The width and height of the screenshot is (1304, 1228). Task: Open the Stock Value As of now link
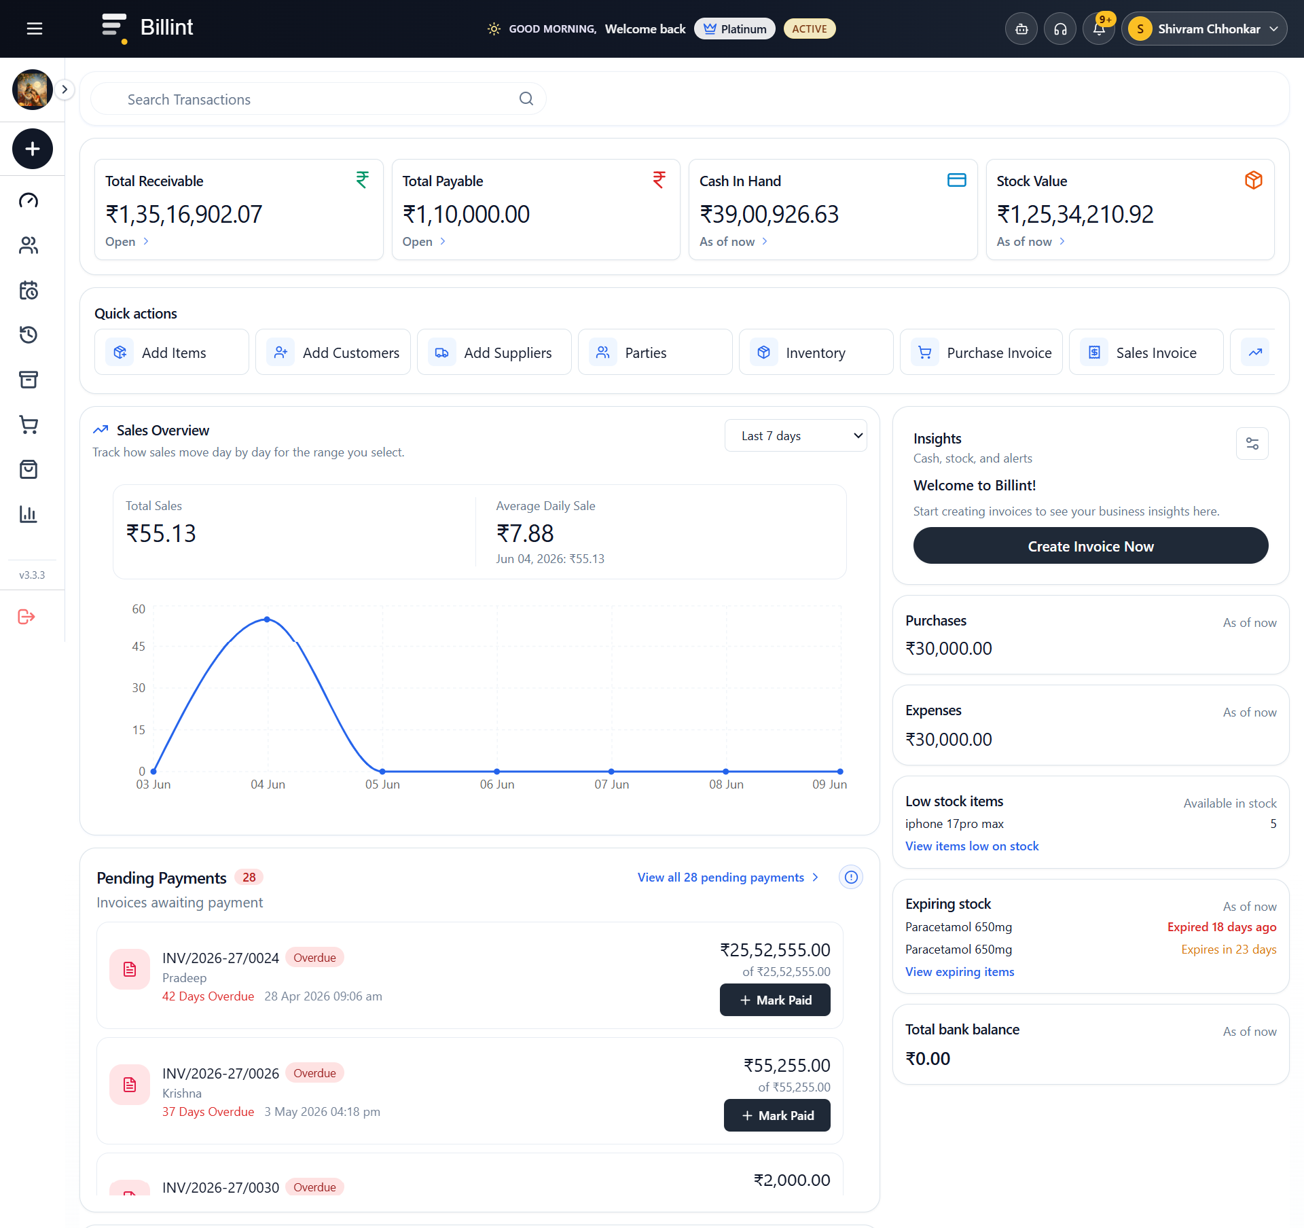click(1031, 242)
